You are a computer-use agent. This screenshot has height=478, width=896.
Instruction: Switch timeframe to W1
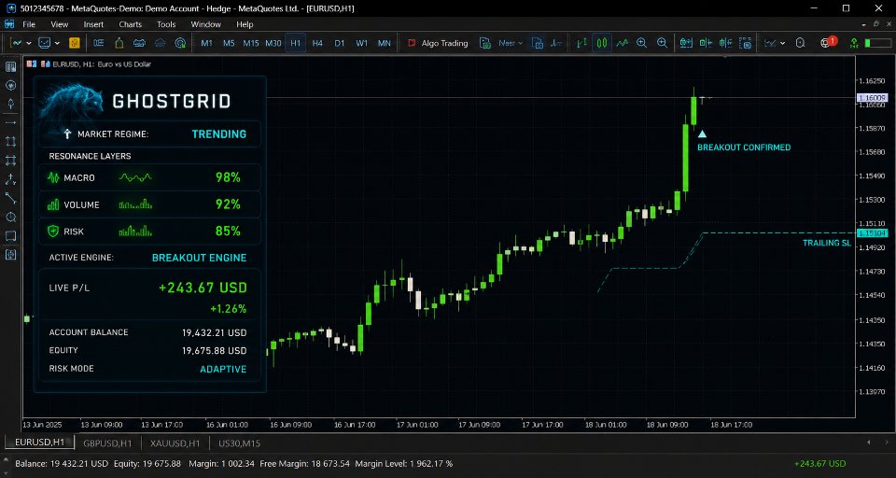(362, 43)
